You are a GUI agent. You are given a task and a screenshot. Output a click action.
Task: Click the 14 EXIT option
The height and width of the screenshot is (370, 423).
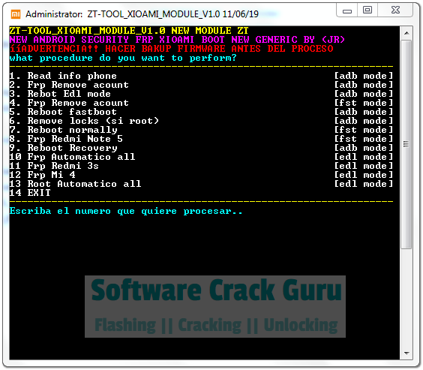30,193
